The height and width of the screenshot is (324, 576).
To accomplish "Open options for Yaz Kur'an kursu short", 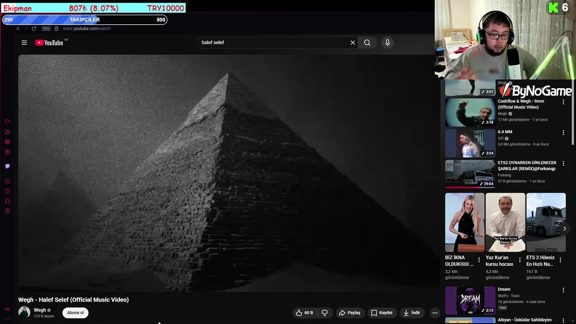I will [x=520, y=260].
